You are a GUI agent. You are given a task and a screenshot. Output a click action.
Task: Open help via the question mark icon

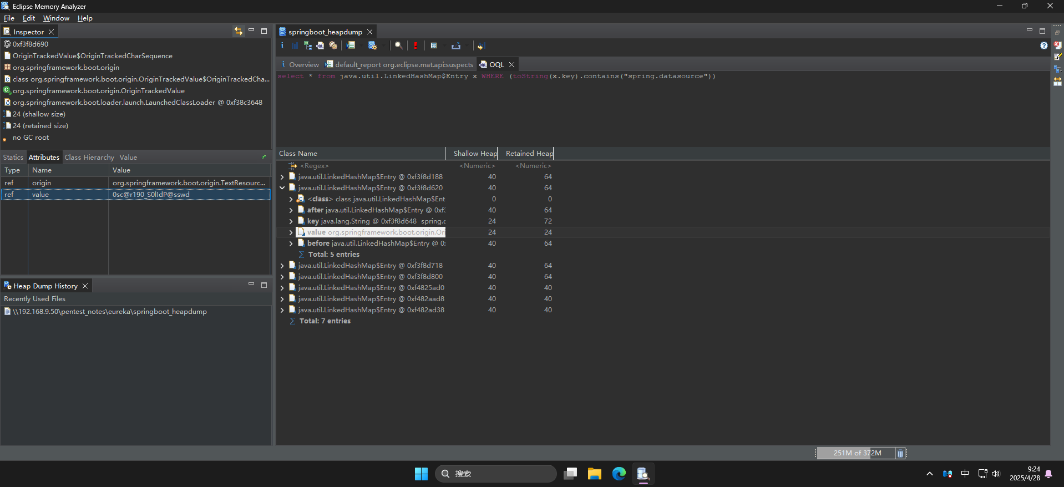(x=1044, y=45)
